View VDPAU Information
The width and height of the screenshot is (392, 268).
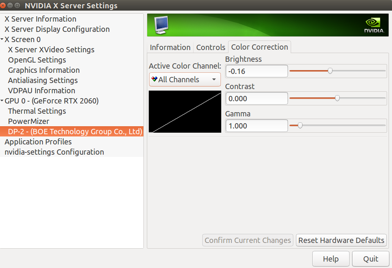click(41, 91)
